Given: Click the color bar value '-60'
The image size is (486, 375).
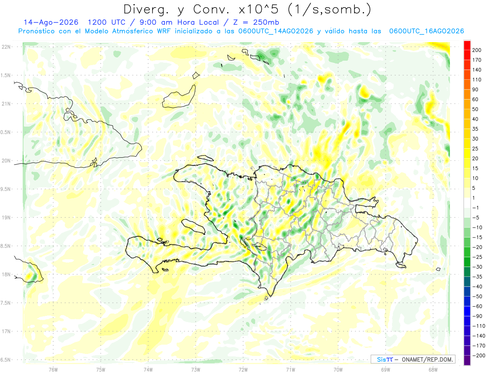Looking at the screenshot, I should (x=477, y=306).
